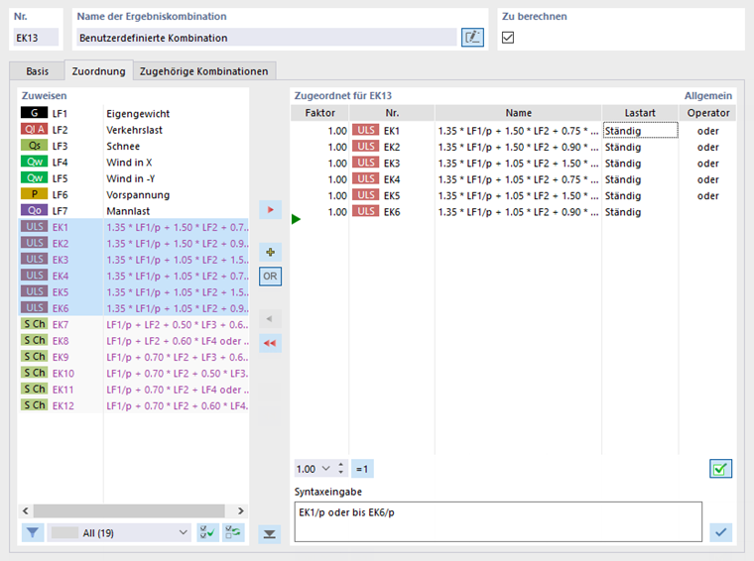Select load case LF5 Wind in -Y
Viewport: 754px width, 561px height.
pos(133,178)
